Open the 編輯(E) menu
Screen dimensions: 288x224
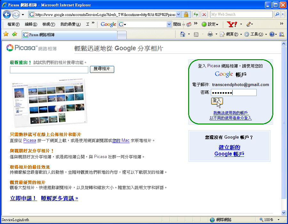click(31, 24)
